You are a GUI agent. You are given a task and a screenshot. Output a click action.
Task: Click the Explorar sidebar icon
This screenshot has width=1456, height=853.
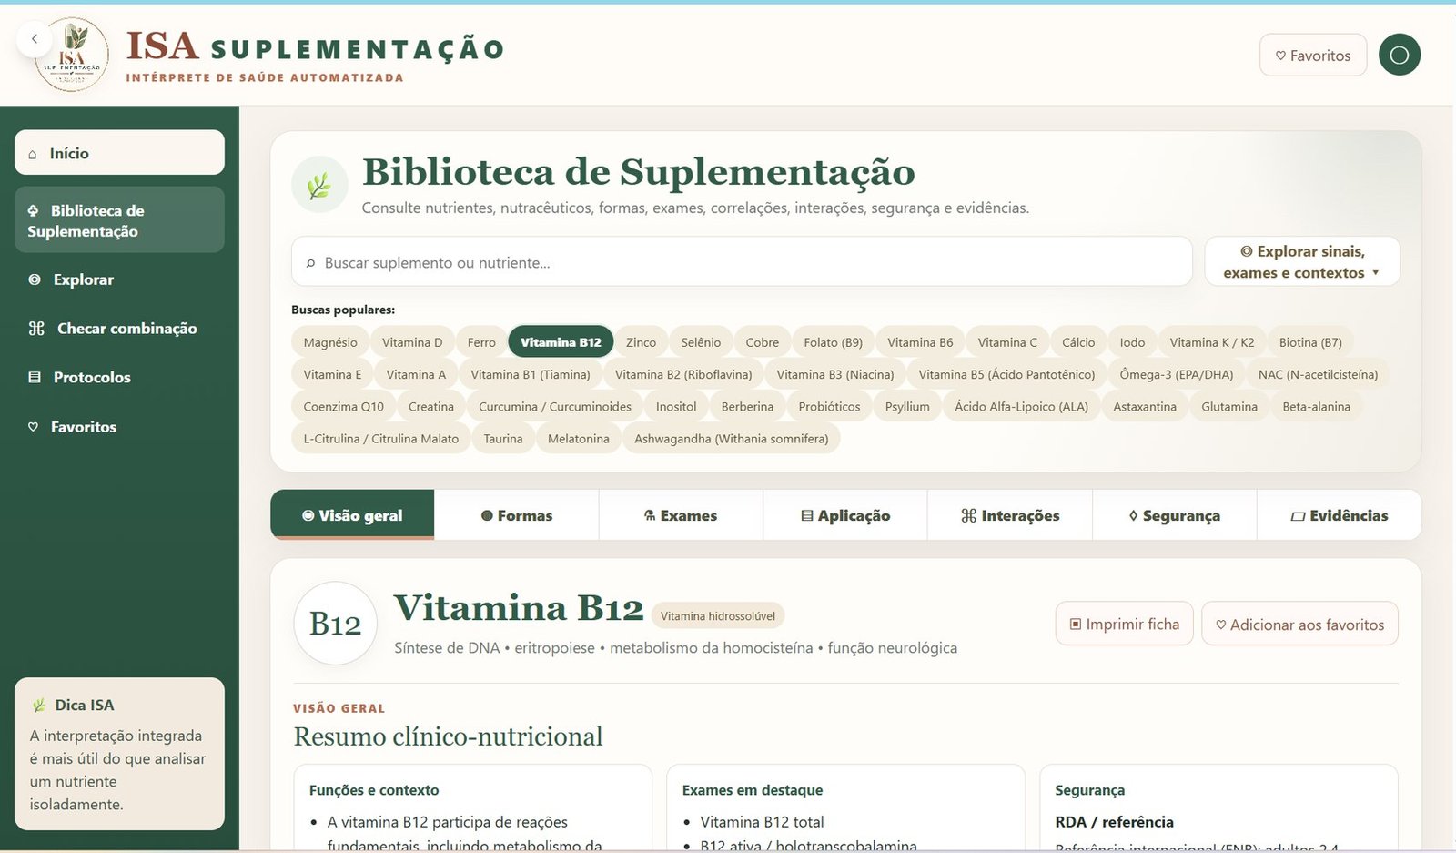pos(35,279)
